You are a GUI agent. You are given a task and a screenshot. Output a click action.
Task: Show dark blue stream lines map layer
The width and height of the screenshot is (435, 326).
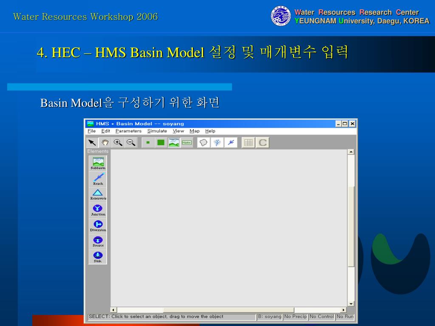pyautogui.click(x=231, y=143)
